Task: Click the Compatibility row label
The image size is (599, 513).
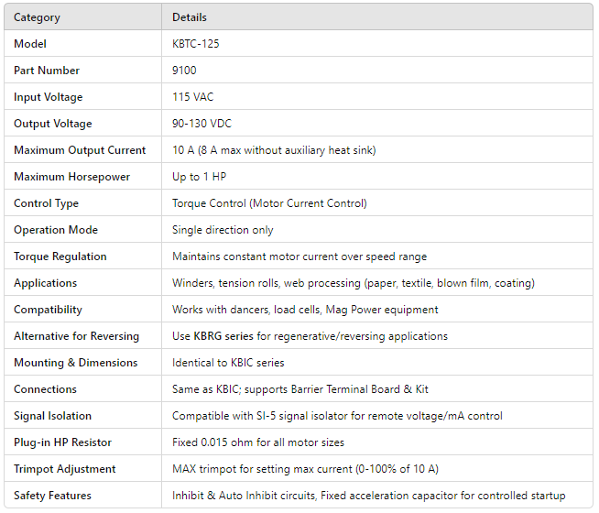Action: coord(48,310)
